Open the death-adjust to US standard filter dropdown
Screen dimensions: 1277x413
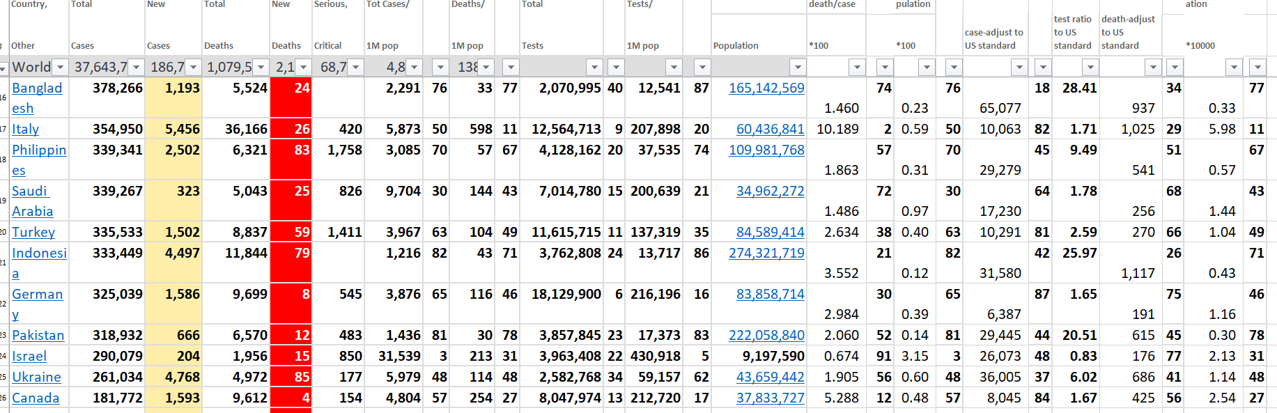[x=1153, y=68]
